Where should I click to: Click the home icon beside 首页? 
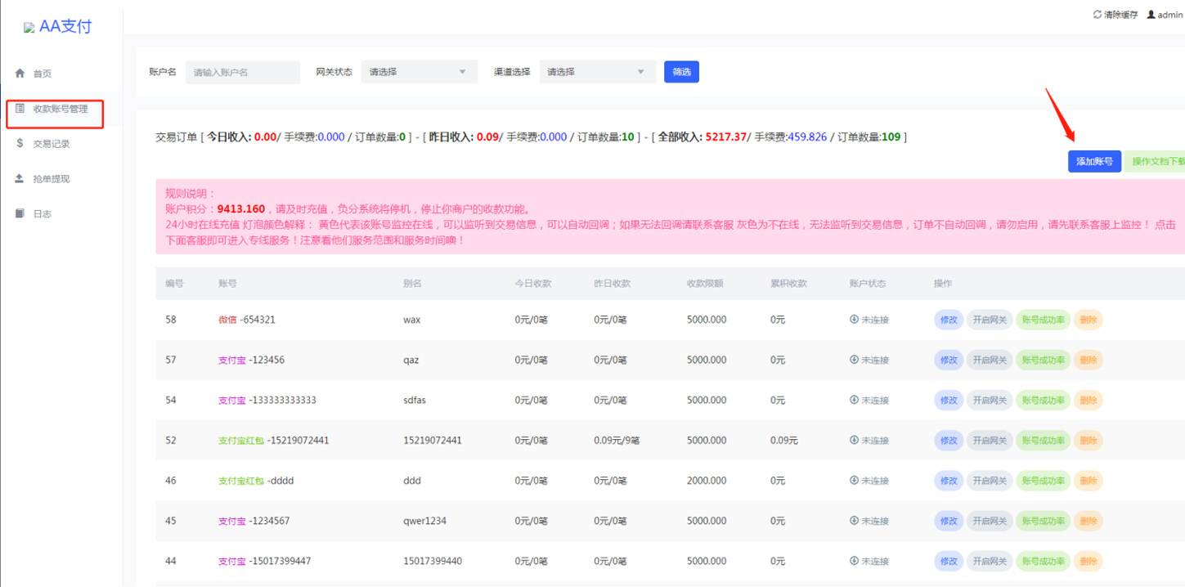[19, 73]
